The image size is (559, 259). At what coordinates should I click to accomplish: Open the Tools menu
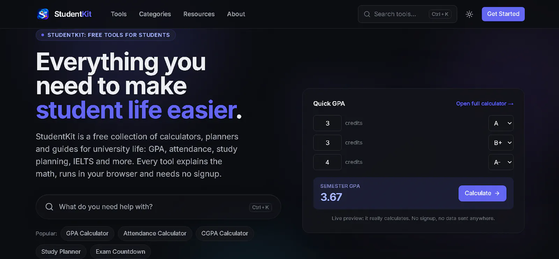coord(119,14)
